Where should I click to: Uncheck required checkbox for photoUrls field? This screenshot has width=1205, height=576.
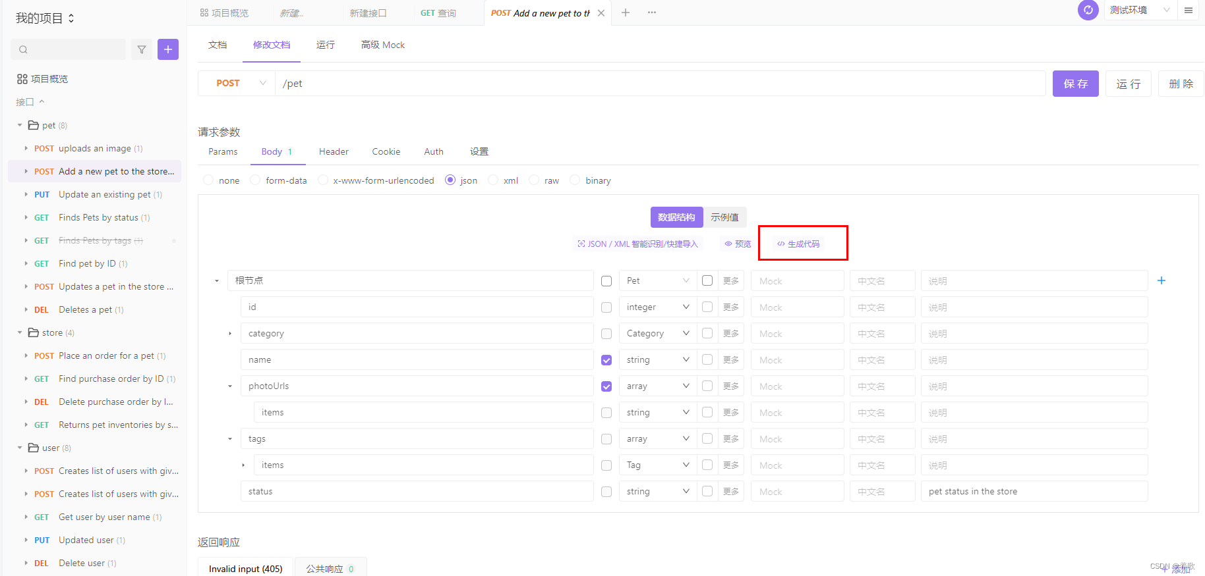pyautogui.click(x=606, y=386)
